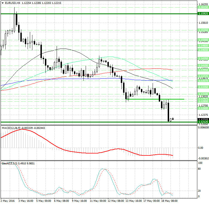Click the 1.14350 price level tag
209x204 pixels.
[203, 59]
